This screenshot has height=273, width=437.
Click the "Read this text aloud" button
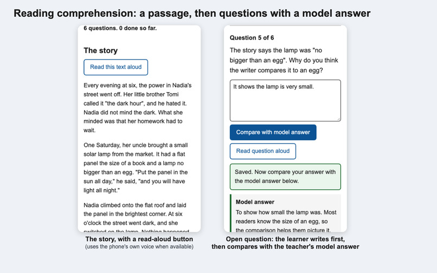point(115,67)
